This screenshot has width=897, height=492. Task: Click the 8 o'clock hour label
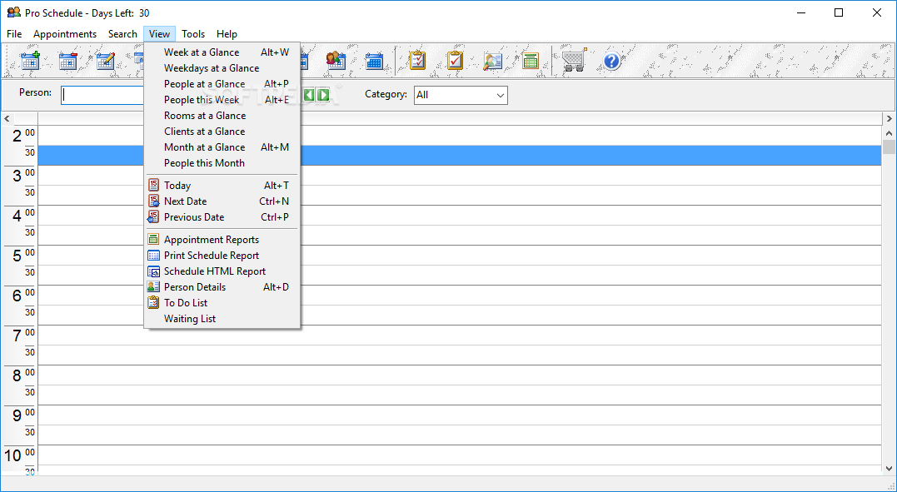click(x=17, y=375)
